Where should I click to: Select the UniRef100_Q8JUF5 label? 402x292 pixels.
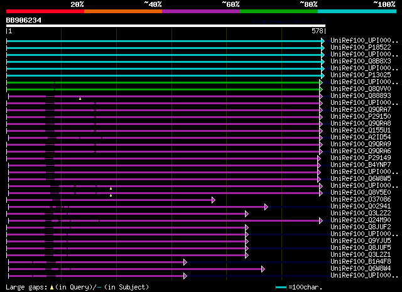click(361, 248)
